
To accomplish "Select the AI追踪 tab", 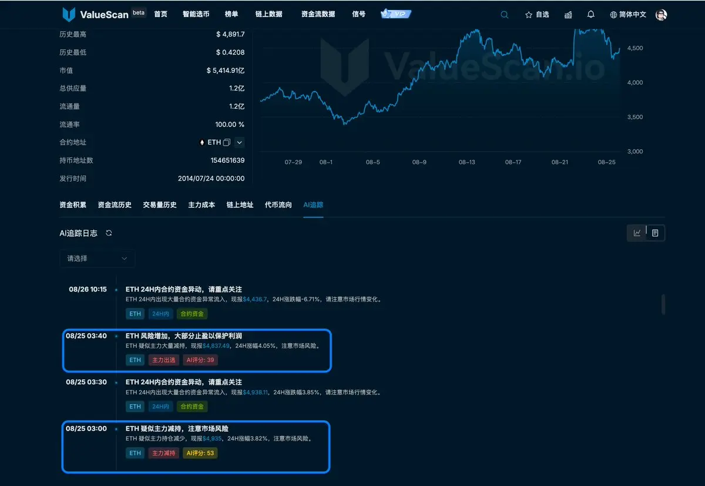I will click(313, 205).
